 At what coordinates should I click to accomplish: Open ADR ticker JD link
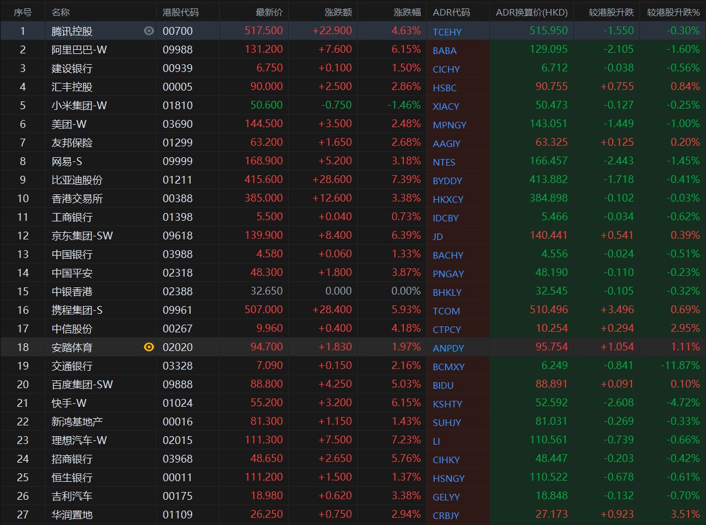[x=438, y=236]
